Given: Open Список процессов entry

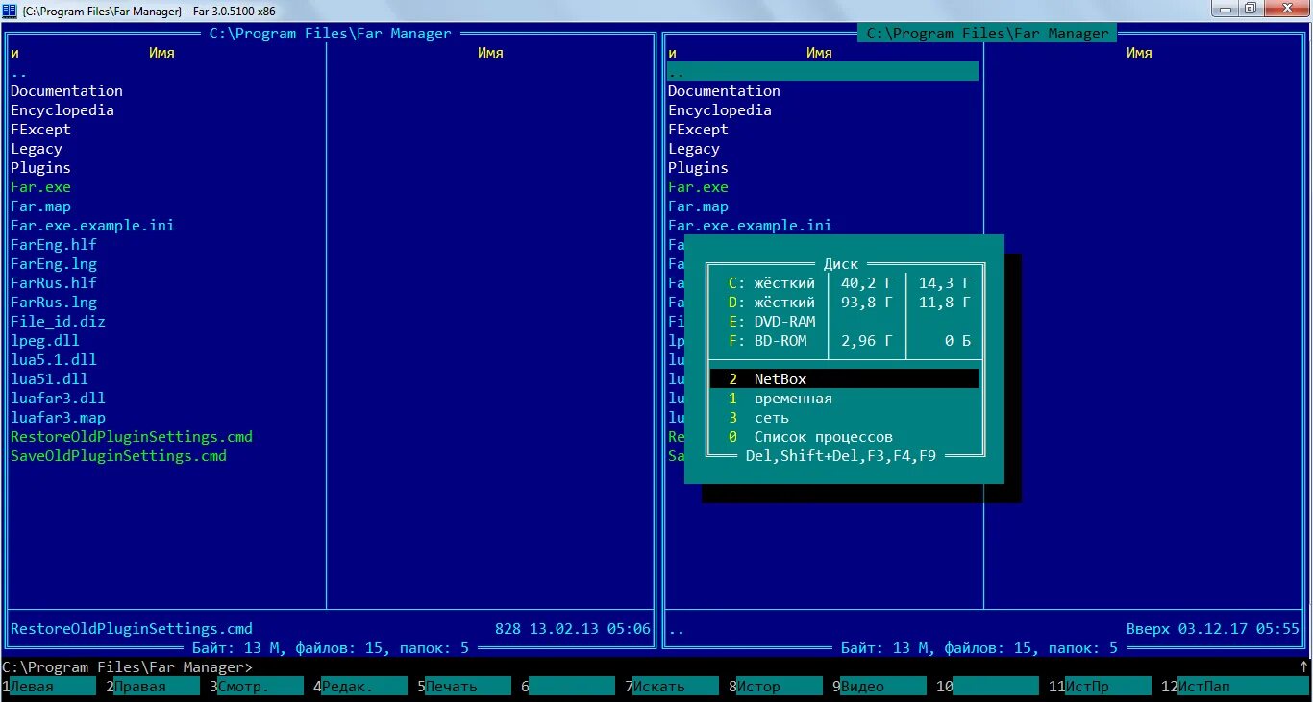Looking at the screenshot, I should (x=844, y=437).
